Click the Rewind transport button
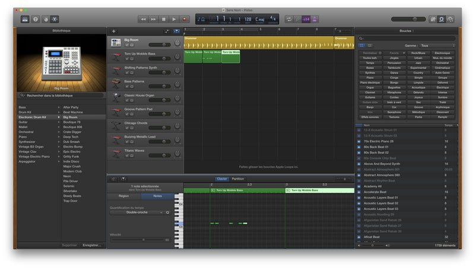This screenshot has width=475, height=268. (143, 20)
